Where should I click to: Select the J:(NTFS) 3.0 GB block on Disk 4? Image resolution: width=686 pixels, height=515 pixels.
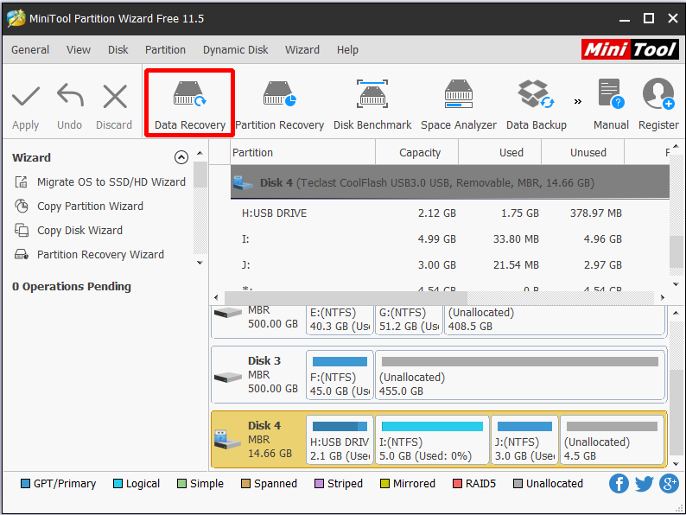pos(524,439)
